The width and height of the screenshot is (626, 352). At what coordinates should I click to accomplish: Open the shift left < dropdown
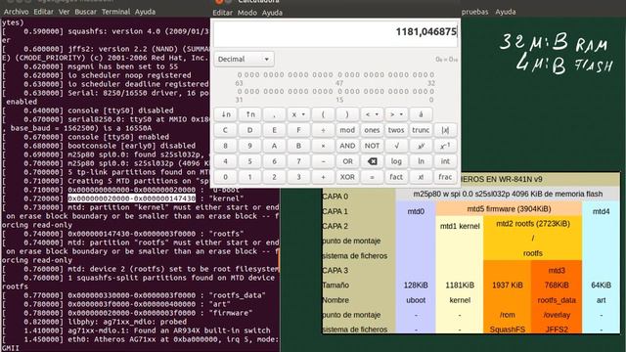coord(372,114)
